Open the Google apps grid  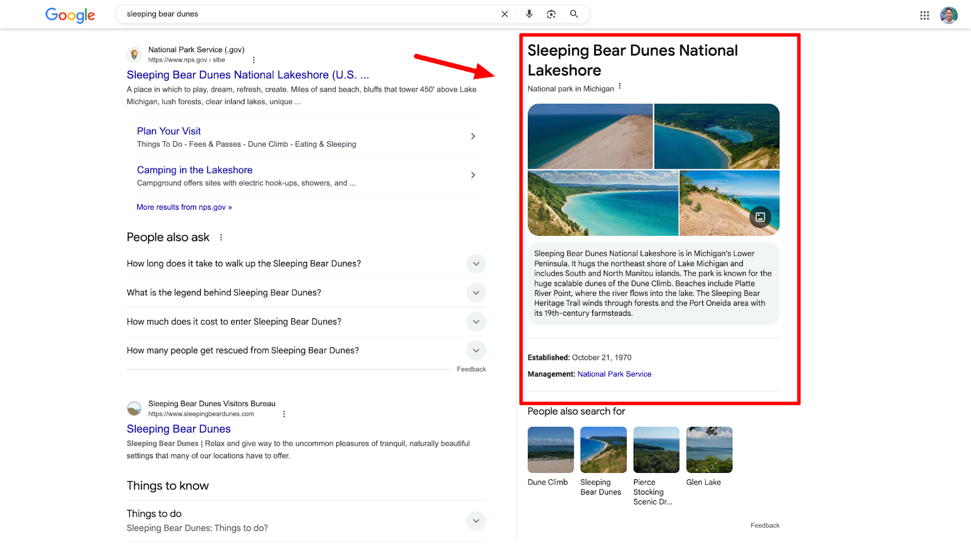click(x=924, y=16)
